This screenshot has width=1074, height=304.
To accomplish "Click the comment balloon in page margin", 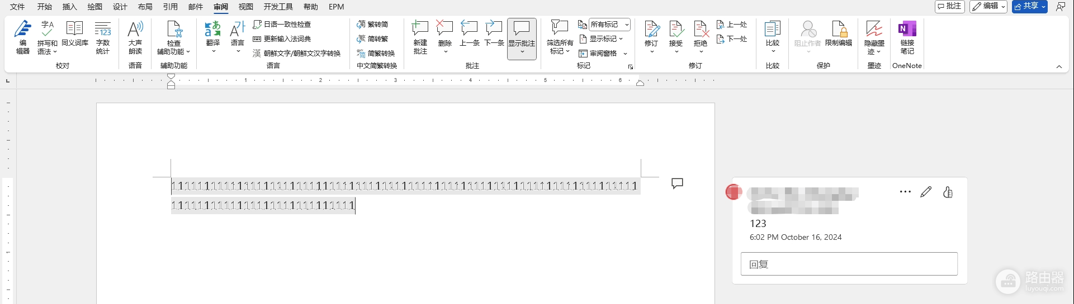I will [x=677, y=184].
